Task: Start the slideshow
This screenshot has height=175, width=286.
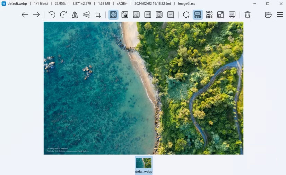Action: 232,15
